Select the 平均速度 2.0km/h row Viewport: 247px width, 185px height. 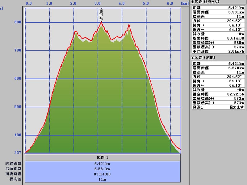click(218, 51)
